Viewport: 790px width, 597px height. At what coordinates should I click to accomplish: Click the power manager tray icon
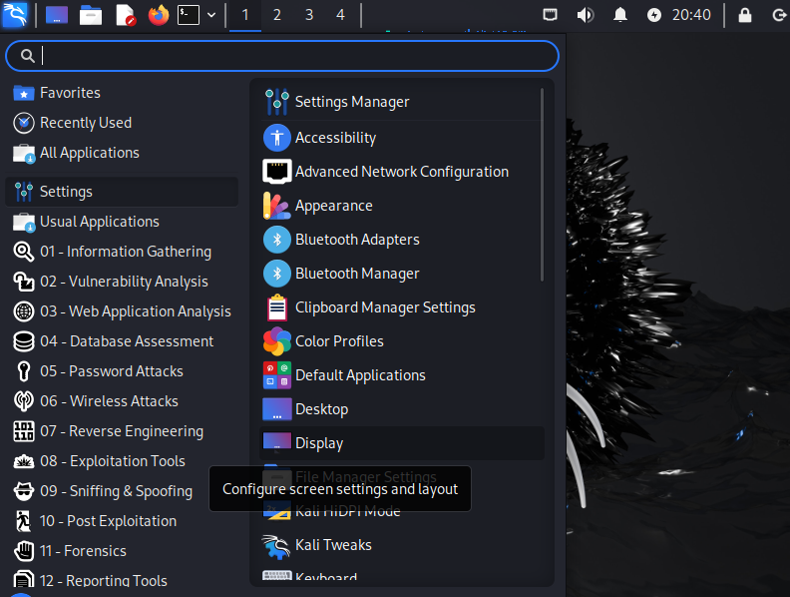(654, 15)
